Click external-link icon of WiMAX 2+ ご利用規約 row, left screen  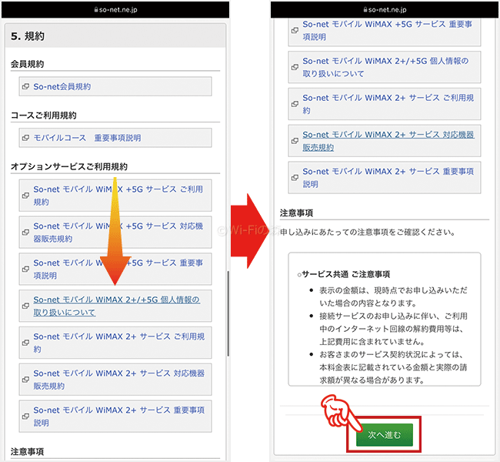25,343
